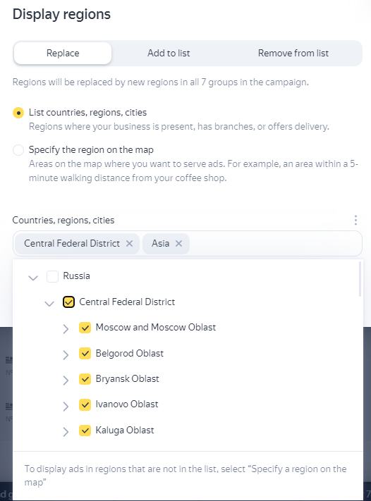Screen dimensions: 371x501
Task: Collapse the Central Federal District node
Action: (x=49, y=303)
